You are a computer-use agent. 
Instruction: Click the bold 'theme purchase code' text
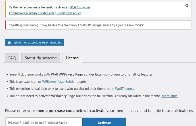(55, 111)
